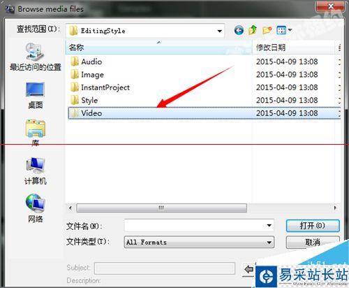
Task: Click the Video folder date 2015-04-09 13:08
Action: pos(287,113)
